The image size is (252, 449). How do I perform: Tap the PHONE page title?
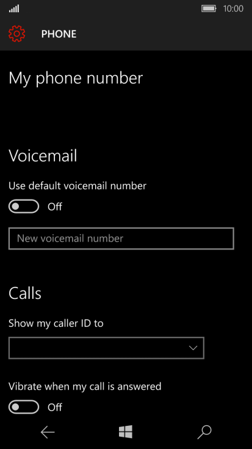[x=59, y=34]
